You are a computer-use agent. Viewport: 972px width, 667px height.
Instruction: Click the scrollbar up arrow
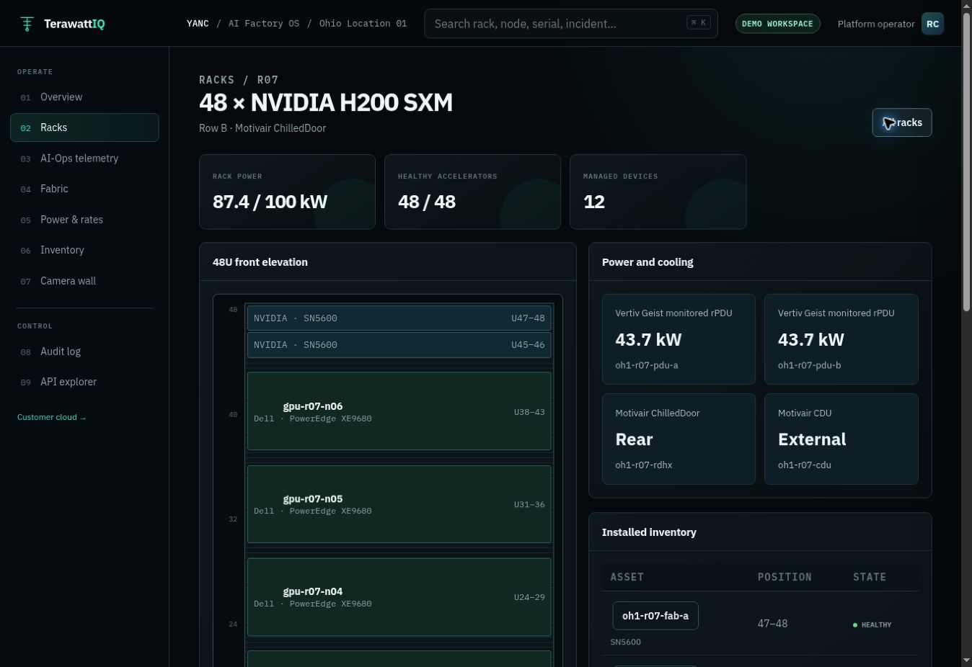pyautogui.click(x=966, y=5)
